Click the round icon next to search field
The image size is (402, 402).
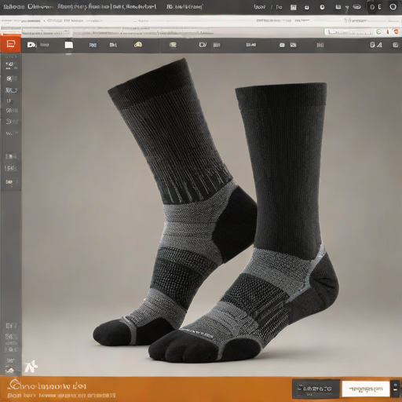378,32
